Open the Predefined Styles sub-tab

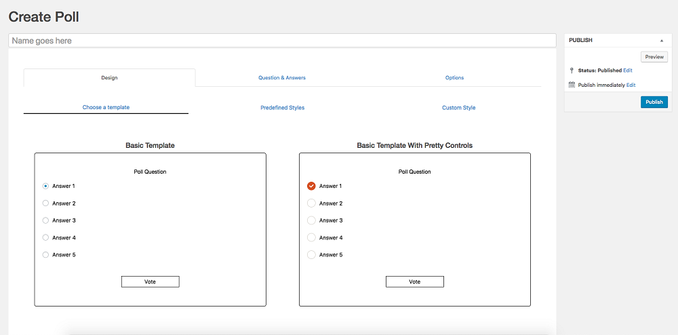coord(282,108)
